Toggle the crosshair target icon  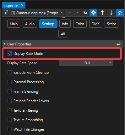pyautogui.click(x=93, y=13)
